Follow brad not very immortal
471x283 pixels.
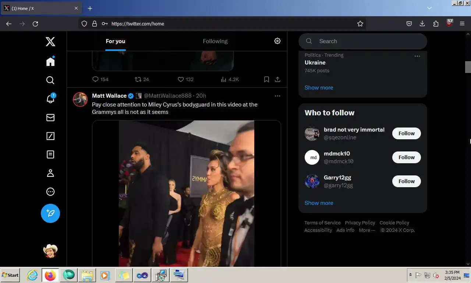pos(407,133)
